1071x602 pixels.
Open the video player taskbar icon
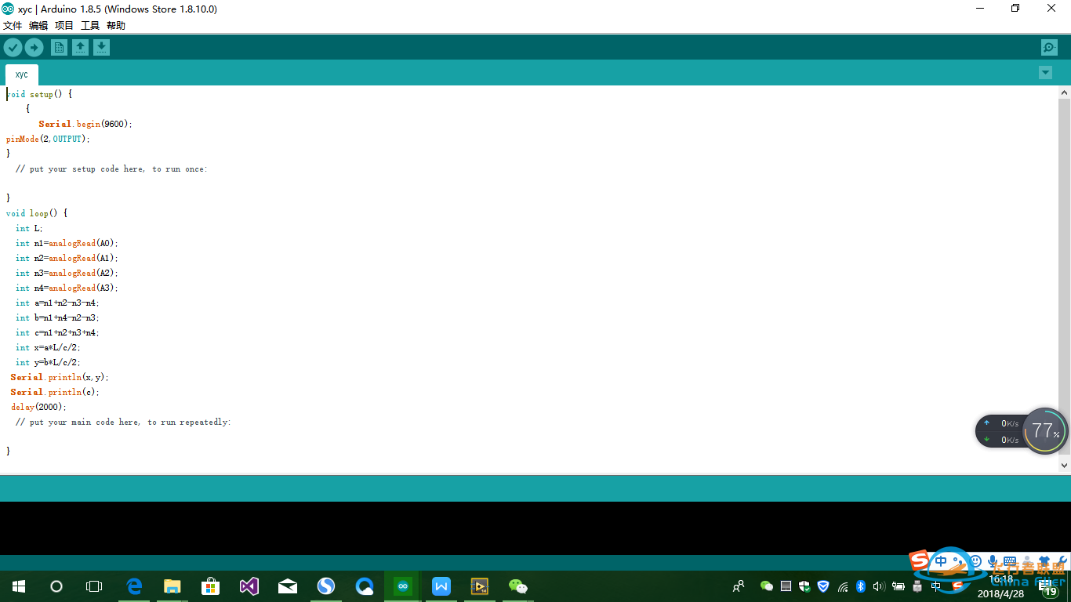click(480, 586)
